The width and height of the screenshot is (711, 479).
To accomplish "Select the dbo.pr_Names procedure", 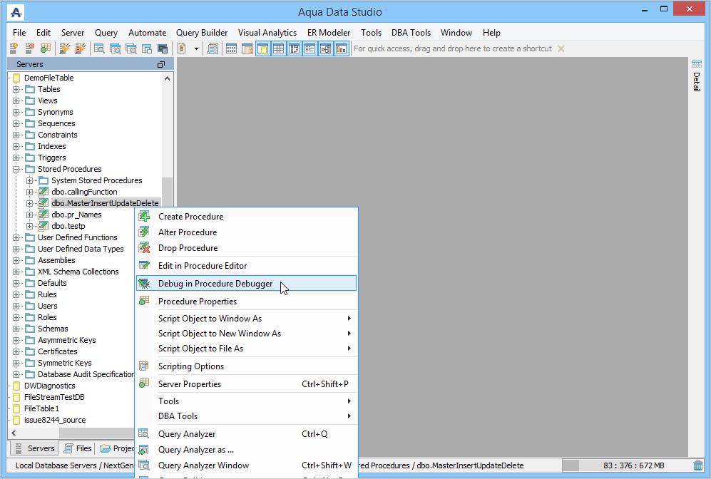I will tap(76, 215).
